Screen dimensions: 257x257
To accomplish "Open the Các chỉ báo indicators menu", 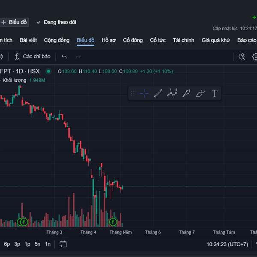I will pos(32,57).
